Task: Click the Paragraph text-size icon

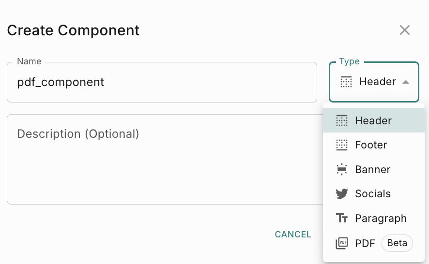Action: (342, 219)
